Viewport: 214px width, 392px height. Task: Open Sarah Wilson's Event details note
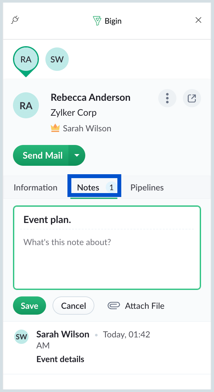pos(60,359)
